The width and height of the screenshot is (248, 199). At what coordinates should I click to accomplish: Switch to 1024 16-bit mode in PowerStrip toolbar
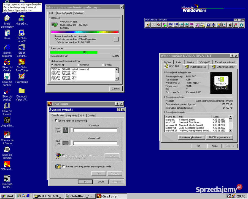point(186,25)
